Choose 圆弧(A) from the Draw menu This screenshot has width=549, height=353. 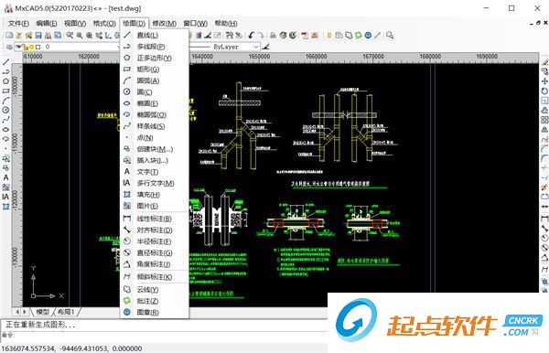pos(155,80)
